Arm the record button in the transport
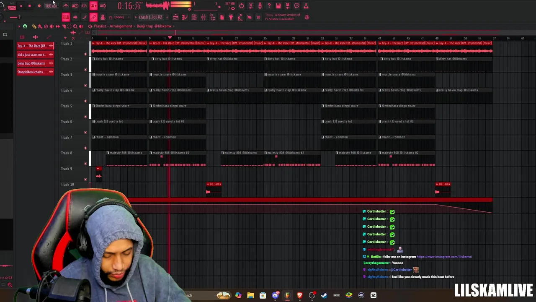 click(39, 6)
